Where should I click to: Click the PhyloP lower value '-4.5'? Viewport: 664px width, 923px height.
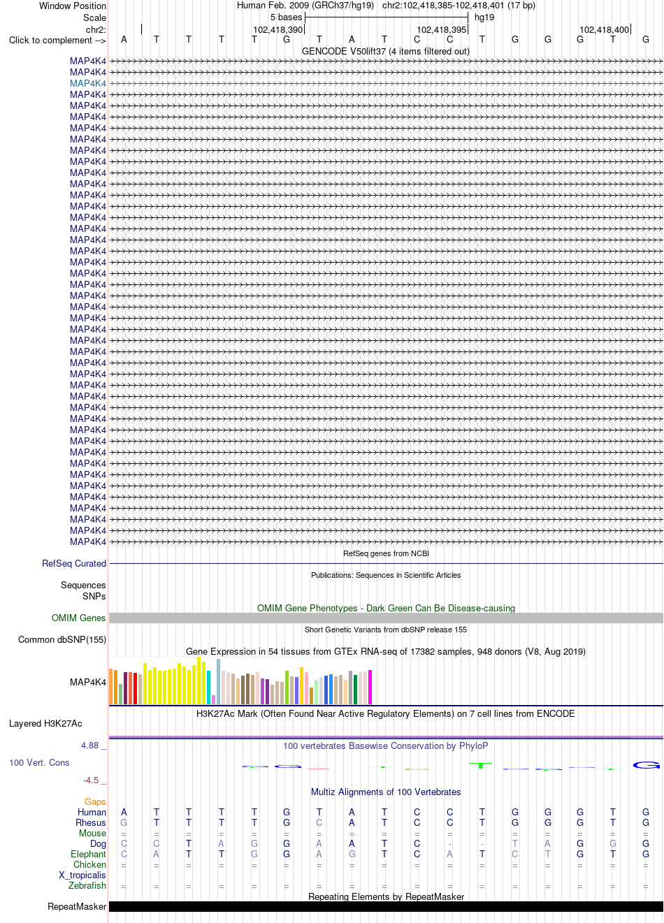pyautogui.click(x=91, y=780)
